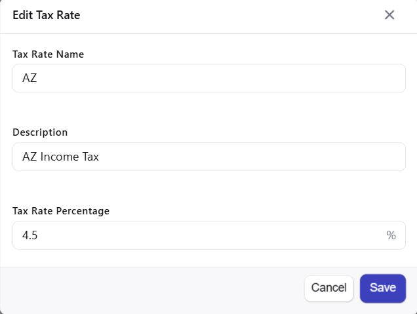
Task: Click the percent symbol suffix
Action: click(x=391, y=236)
